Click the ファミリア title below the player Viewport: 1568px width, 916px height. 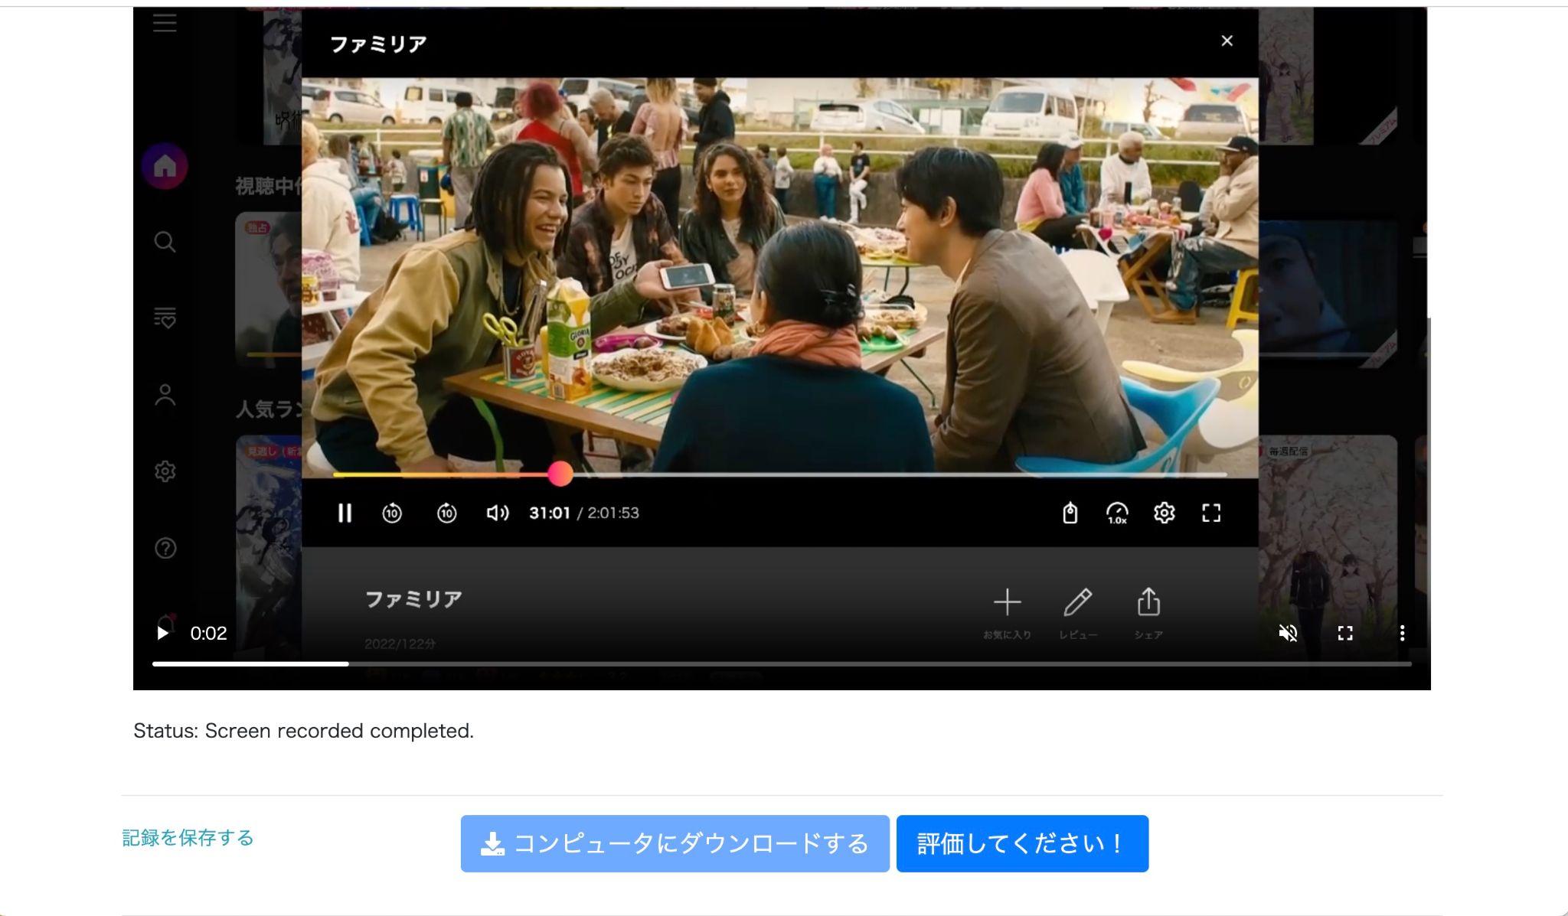413,598
